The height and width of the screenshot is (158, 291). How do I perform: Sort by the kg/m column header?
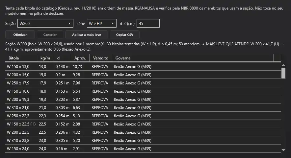coord(45,58)
